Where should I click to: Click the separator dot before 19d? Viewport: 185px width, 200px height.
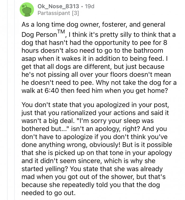click(82, 7)
